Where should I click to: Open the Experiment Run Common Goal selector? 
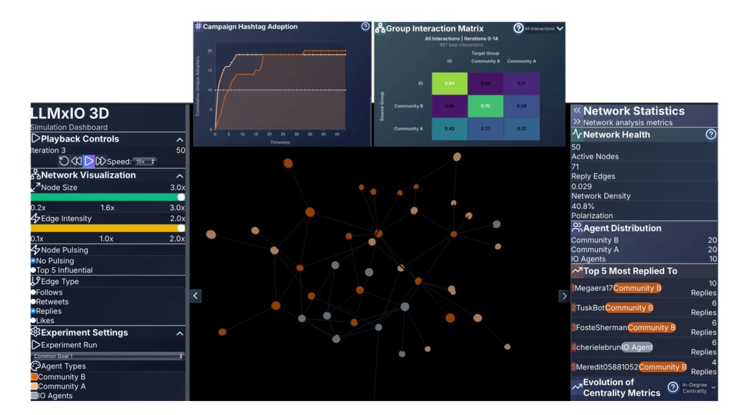(x=108, y=356)
